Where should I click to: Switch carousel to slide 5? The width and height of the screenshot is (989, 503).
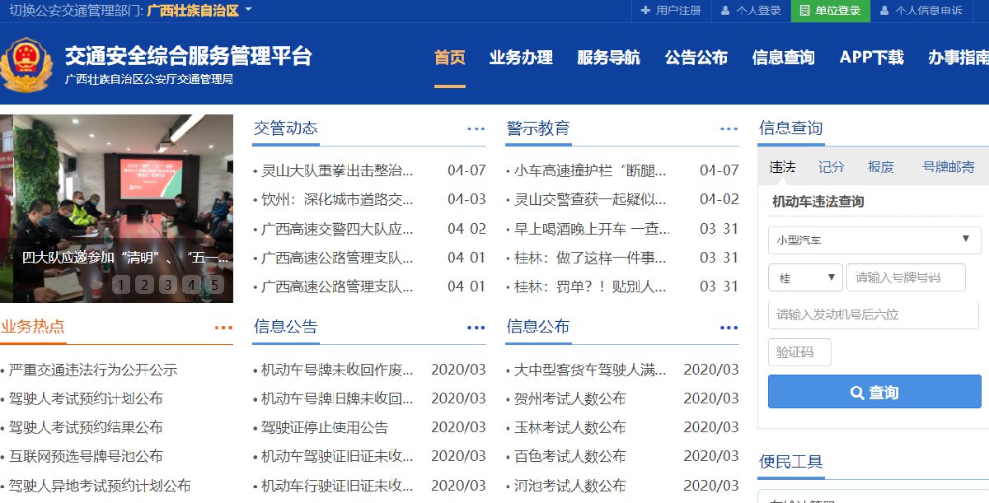215,285
